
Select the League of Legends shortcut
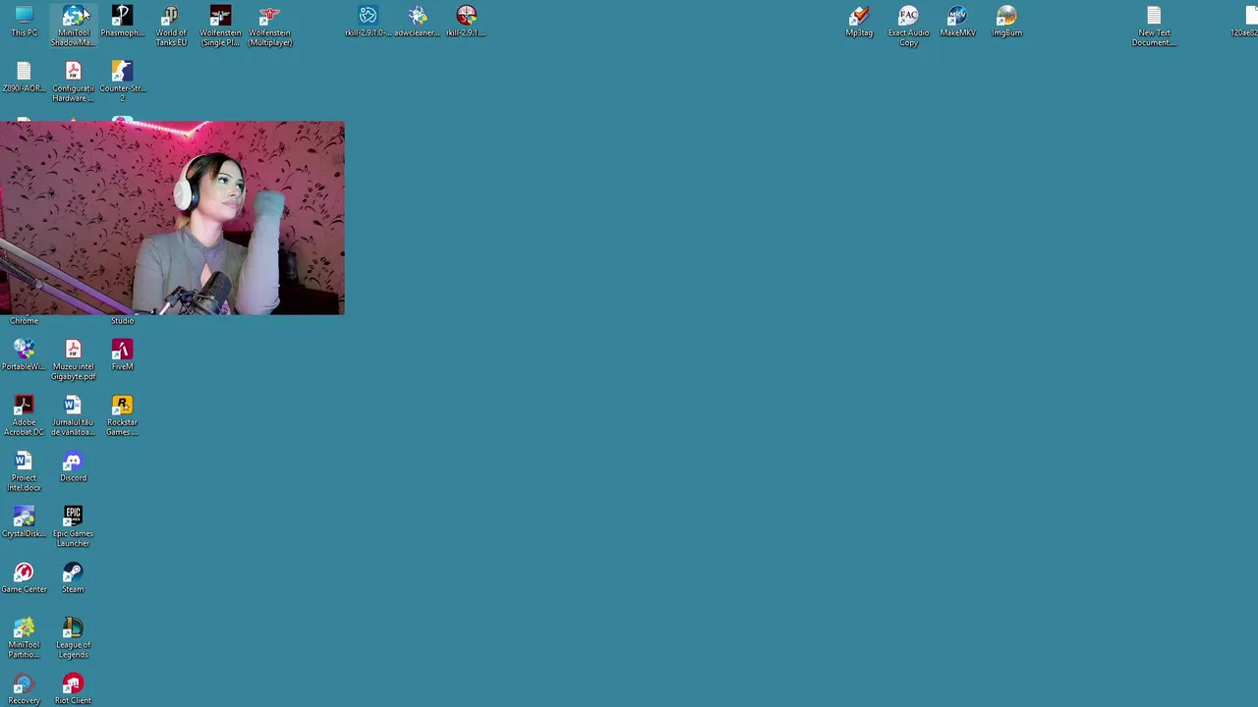click(73, 638)
